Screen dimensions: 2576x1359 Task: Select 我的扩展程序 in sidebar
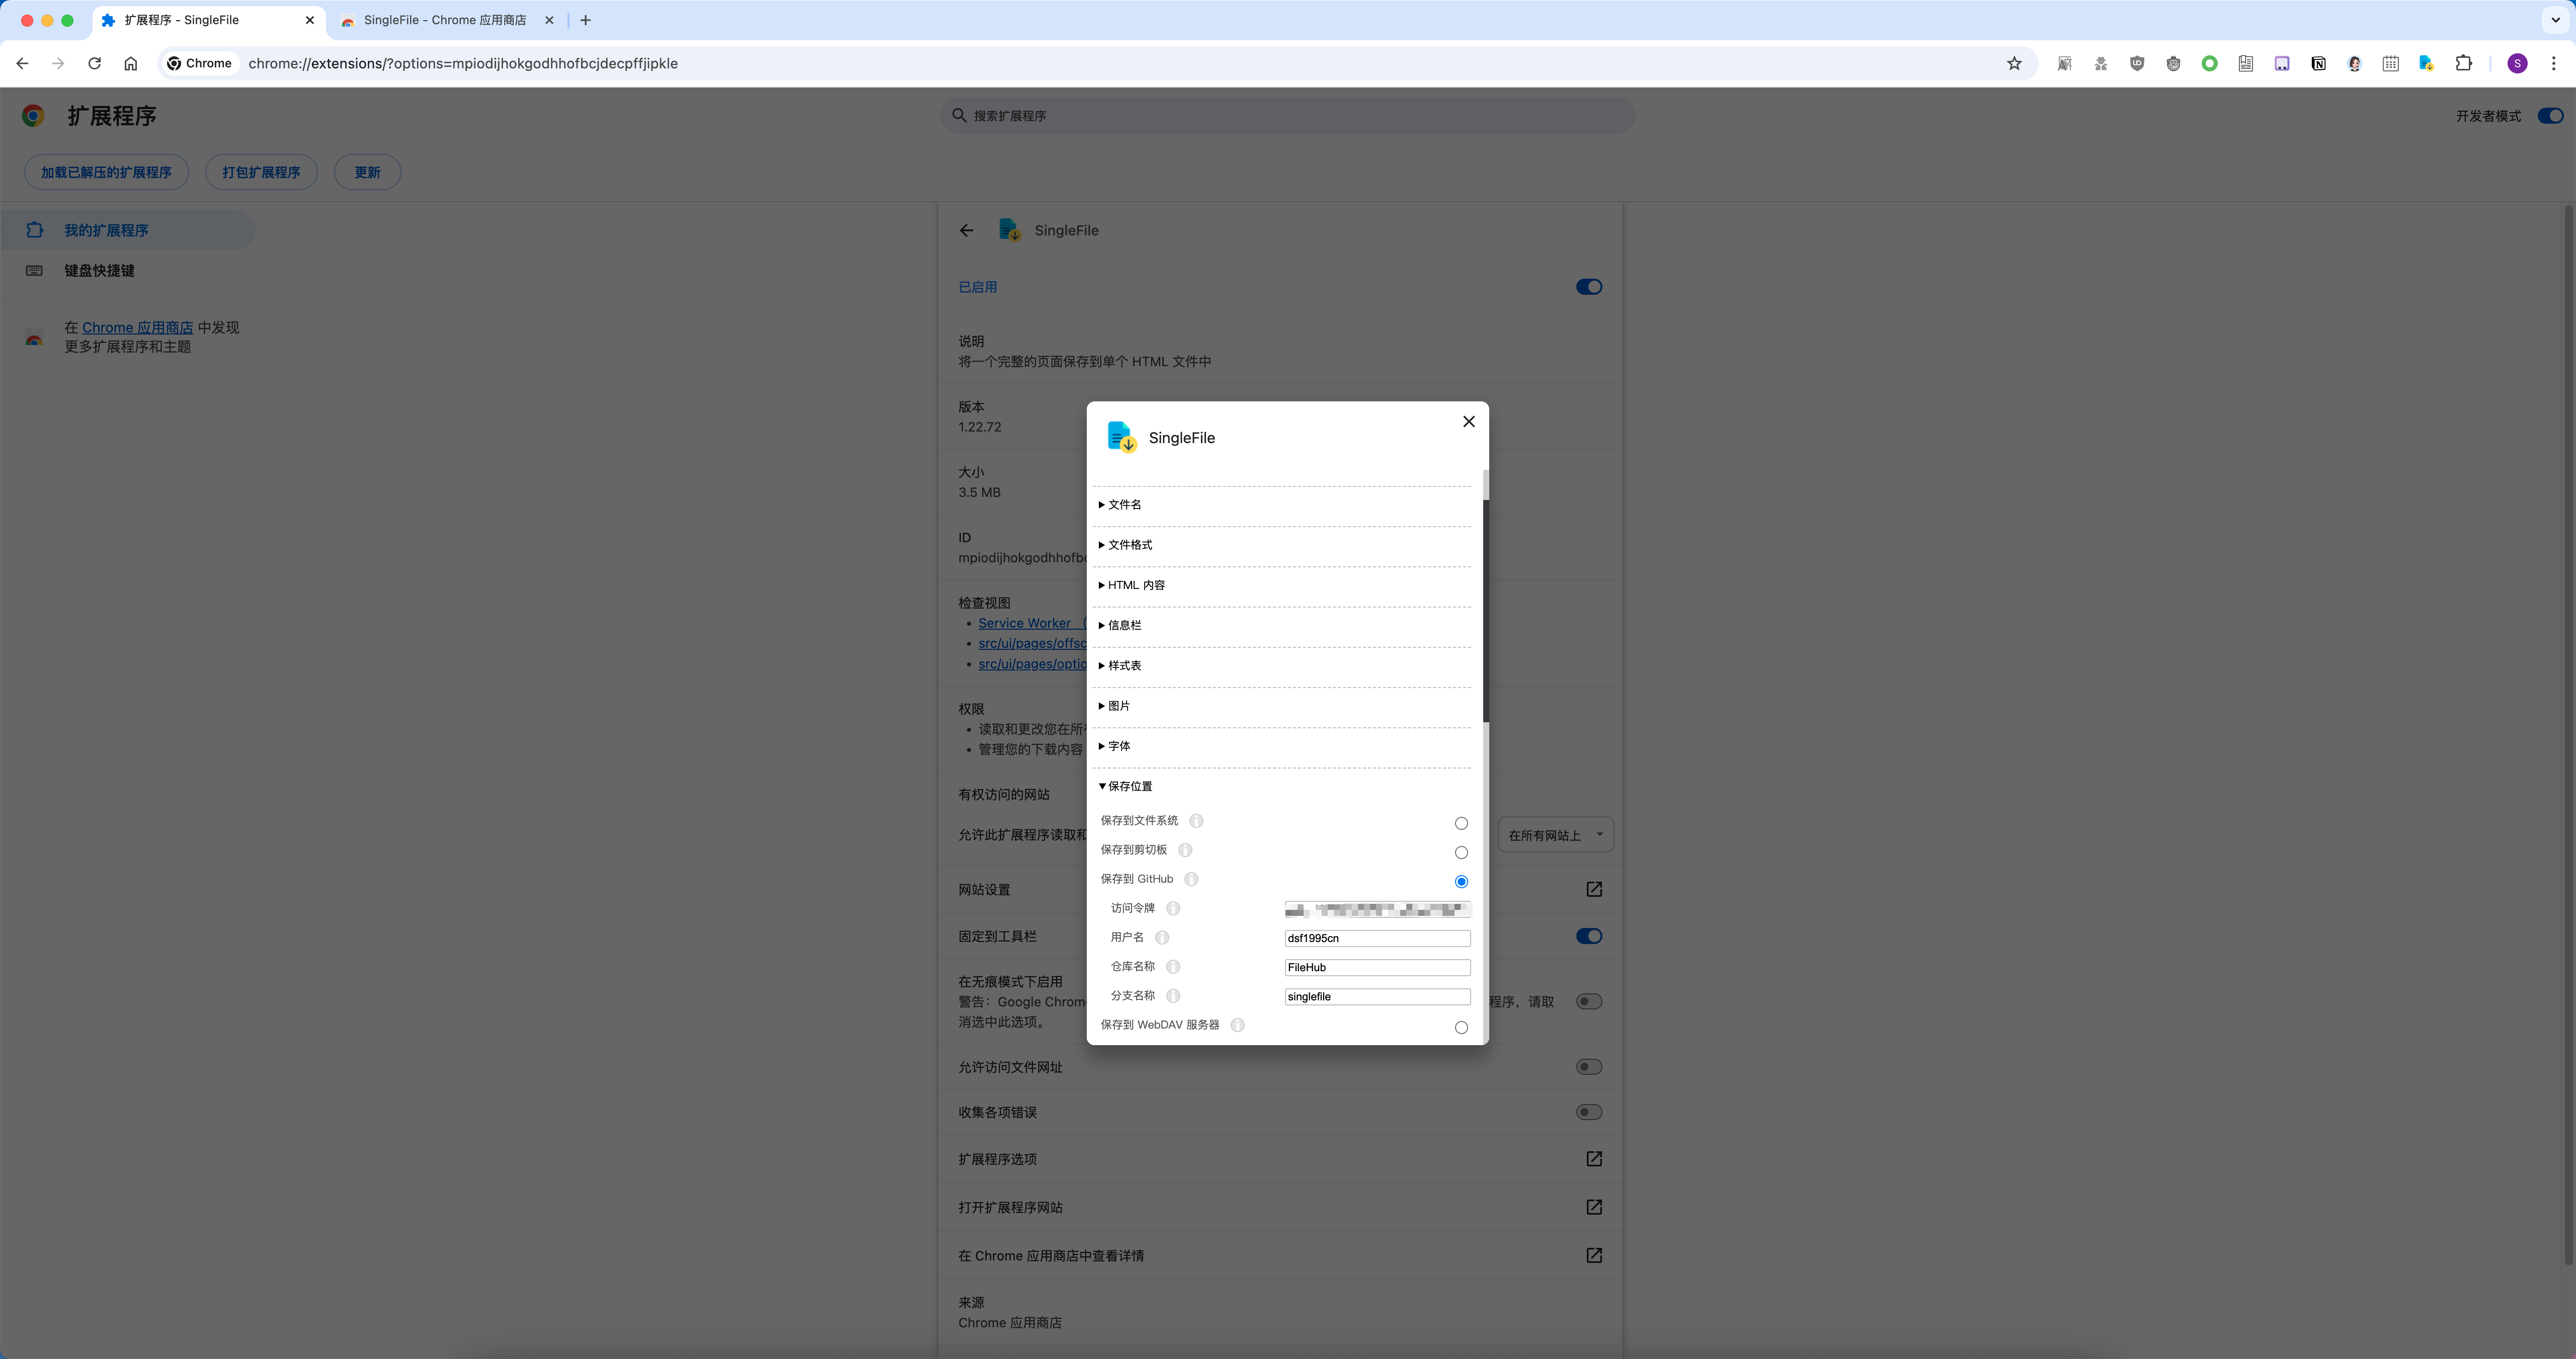click(x=128, y=230)
